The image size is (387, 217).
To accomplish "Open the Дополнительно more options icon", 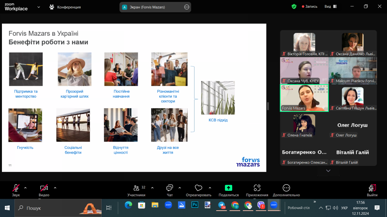I will tap(286, 188).
